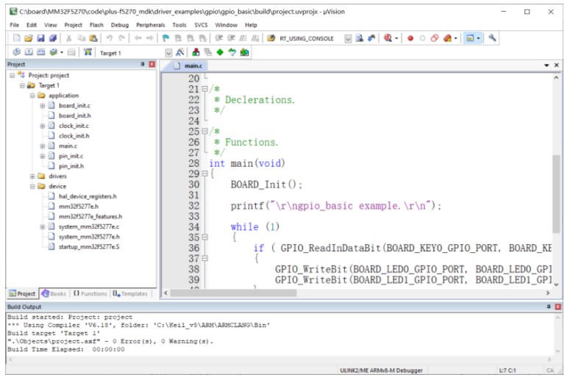This screenshot has height=380, width=570.
Task: Open the Peripherals menu
Action: (x=150, y=25)
